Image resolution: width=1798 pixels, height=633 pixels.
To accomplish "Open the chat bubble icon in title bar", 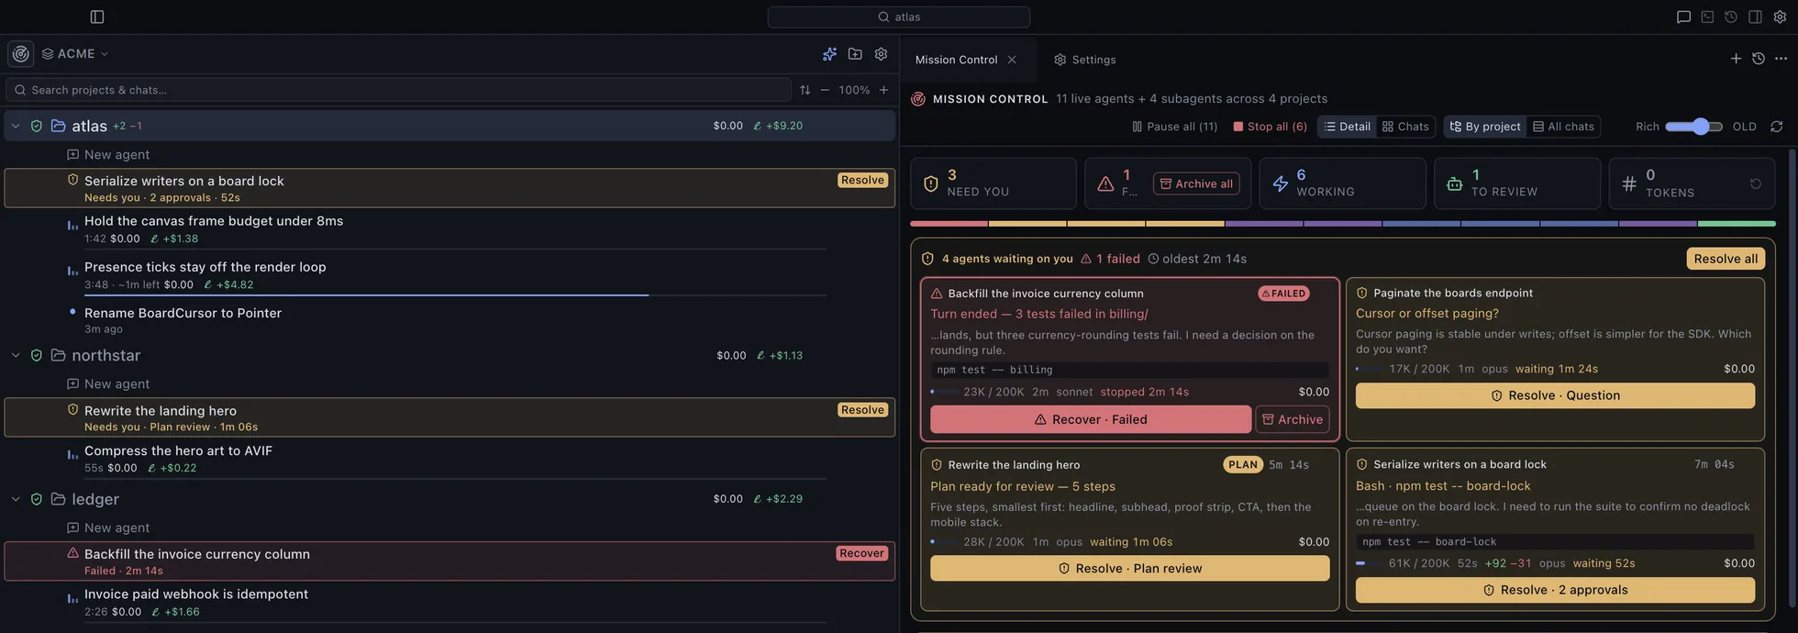I will [x=1683, y=17].
